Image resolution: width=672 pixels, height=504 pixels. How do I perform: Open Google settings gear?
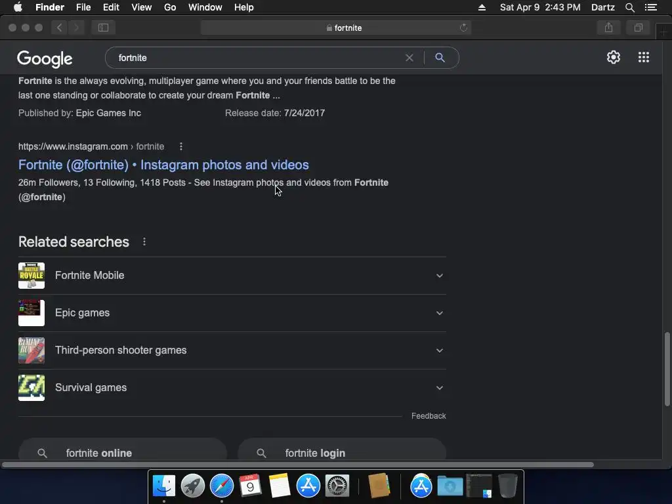614,57
